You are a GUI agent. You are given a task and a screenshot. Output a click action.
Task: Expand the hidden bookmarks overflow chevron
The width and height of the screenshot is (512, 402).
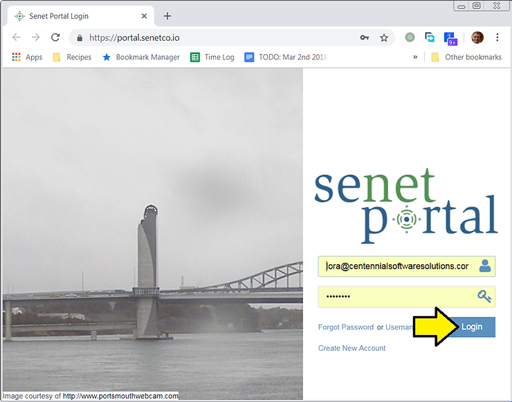[415, 57]
